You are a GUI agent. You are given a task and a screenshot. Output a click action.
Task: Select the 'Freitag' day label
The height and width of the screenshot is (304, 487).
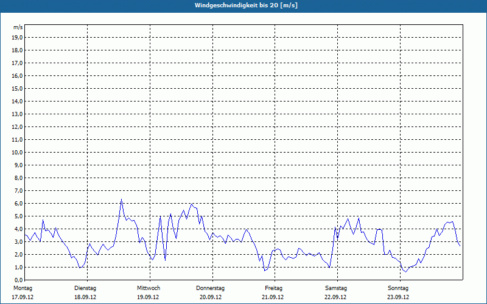click(273, 288)
